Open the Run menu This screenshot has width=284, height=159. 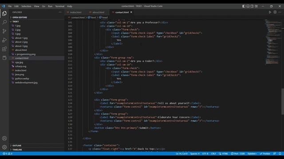[x=50, y=6]
